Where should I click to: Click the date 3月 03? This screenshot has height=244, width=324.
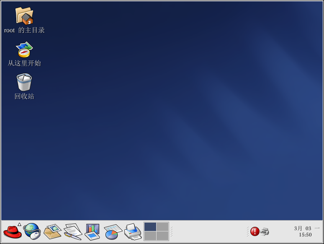303,228
